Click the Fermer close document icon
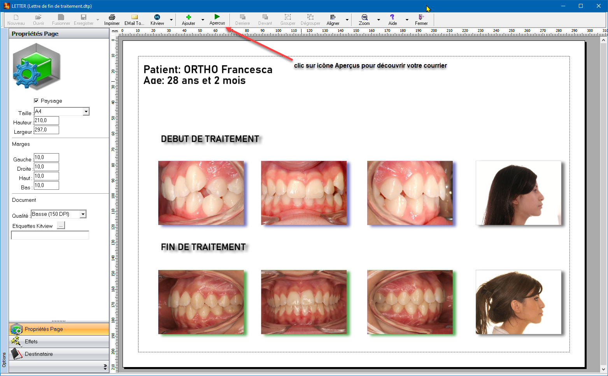 [421, 17]
